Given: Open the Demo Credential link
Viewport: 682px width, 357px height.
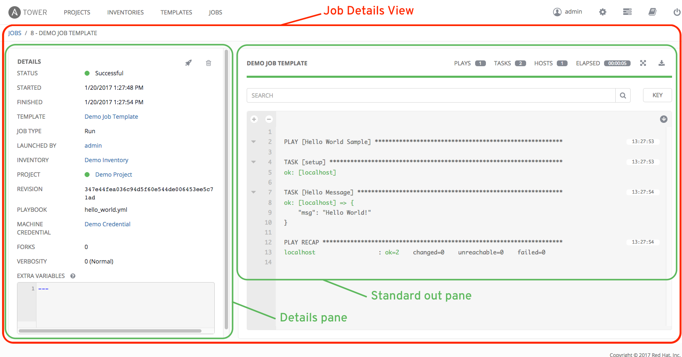Looking at the screenshot, I should pos(107,224).
